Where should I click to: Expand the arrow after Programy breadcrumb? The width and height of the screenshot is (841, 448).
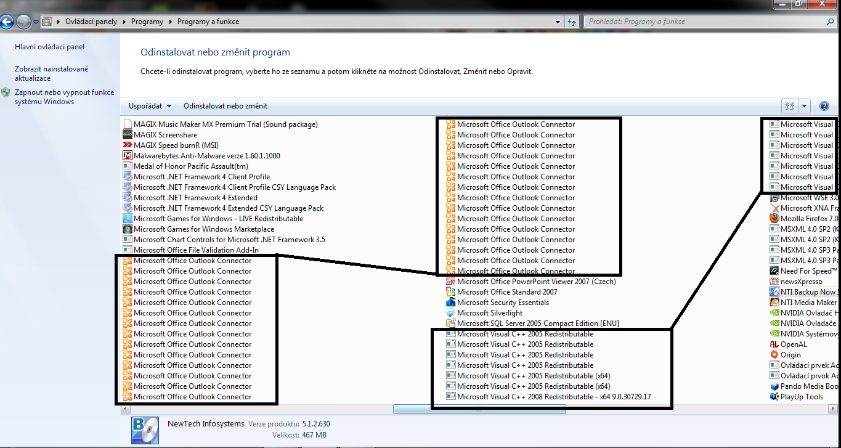tap(170, 22)
